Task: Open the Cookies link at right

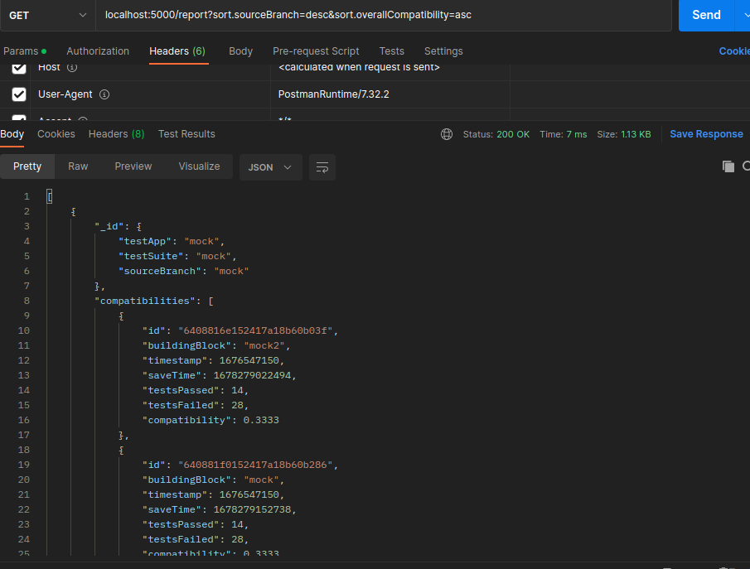Action: tap(734, 51)
